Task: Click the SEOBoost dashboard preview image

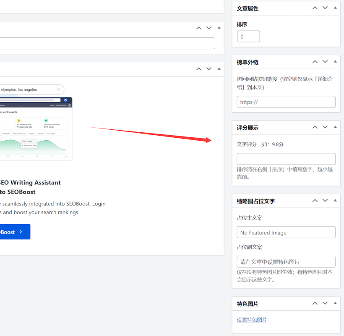Action: tap(36, 129)
